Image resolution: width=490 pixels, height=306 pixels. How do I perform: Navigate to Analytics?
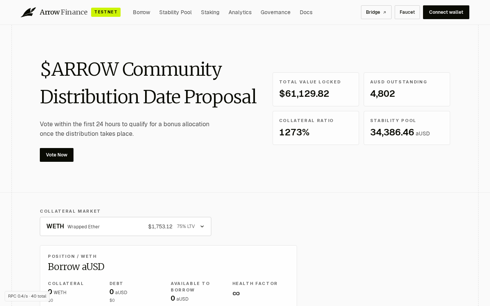click(x=240, y=12)
